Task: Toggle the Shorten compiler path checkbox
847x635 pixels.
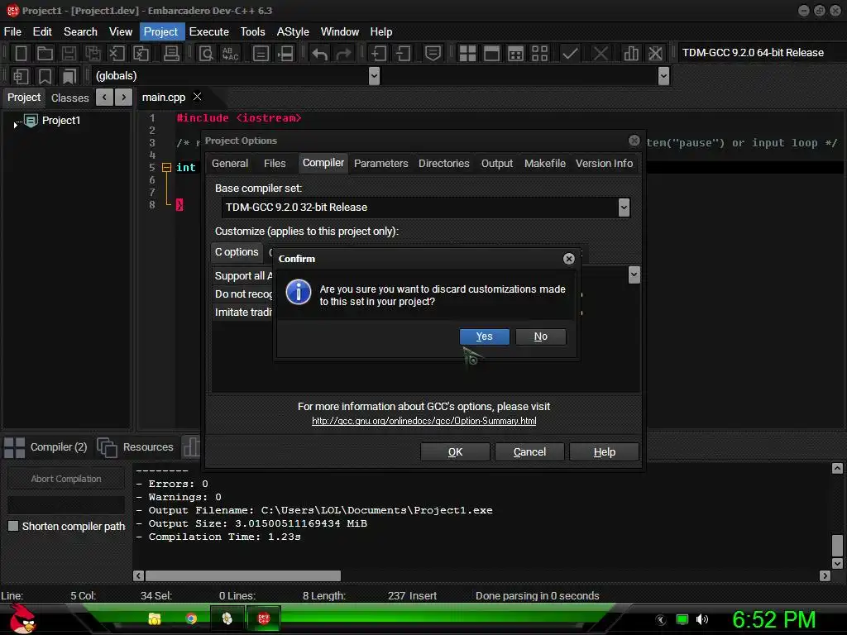Action: point(13,526)
